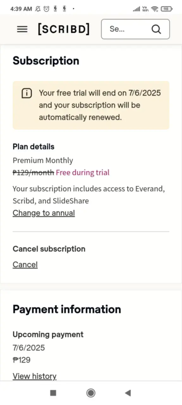Tap the free trial end notice banner
This screenshot has width=182, height=405.
[x=91, y=105]
